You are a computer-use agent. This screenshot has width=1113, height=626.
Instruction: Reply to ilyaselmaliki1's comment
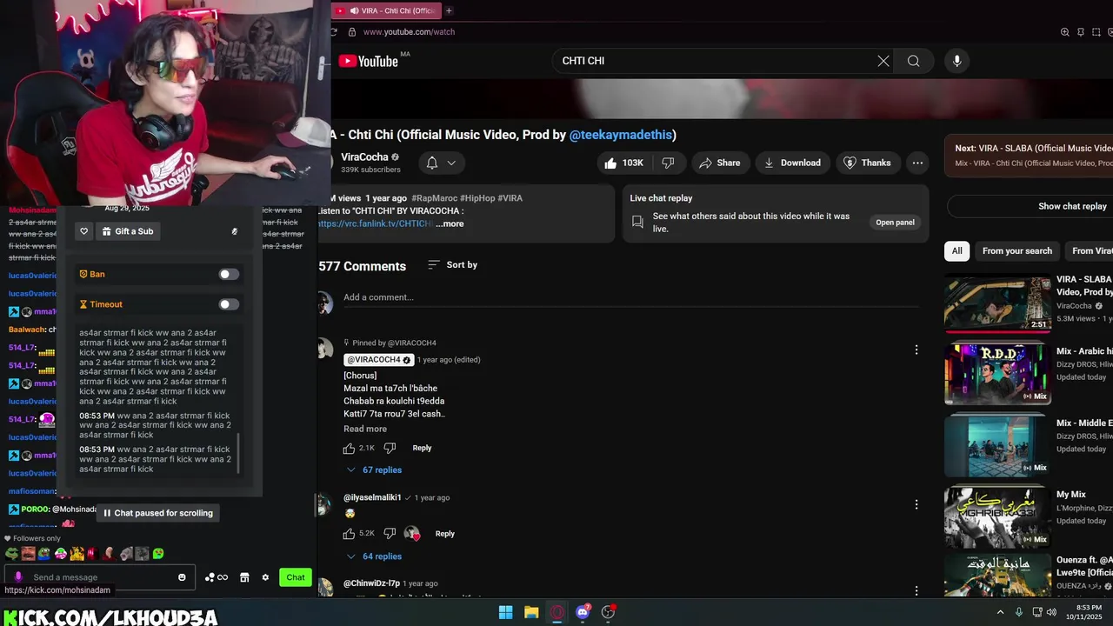coord(444,533)
